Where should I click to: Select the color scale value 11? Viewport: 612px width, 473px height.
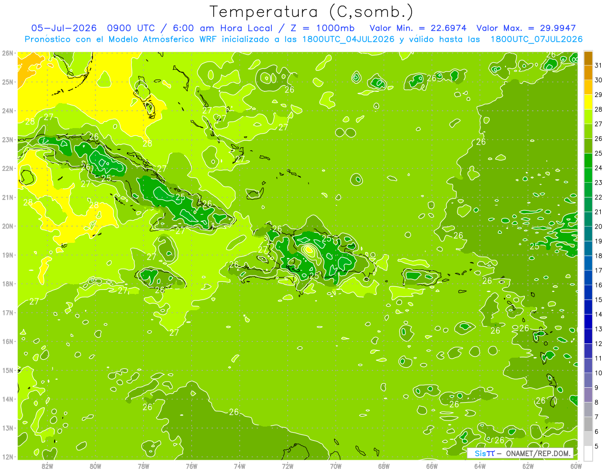pyautogui.click(x=599, y=358)
